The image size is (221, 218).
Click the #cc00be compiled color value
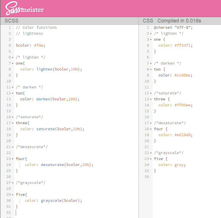click(182, 75)
